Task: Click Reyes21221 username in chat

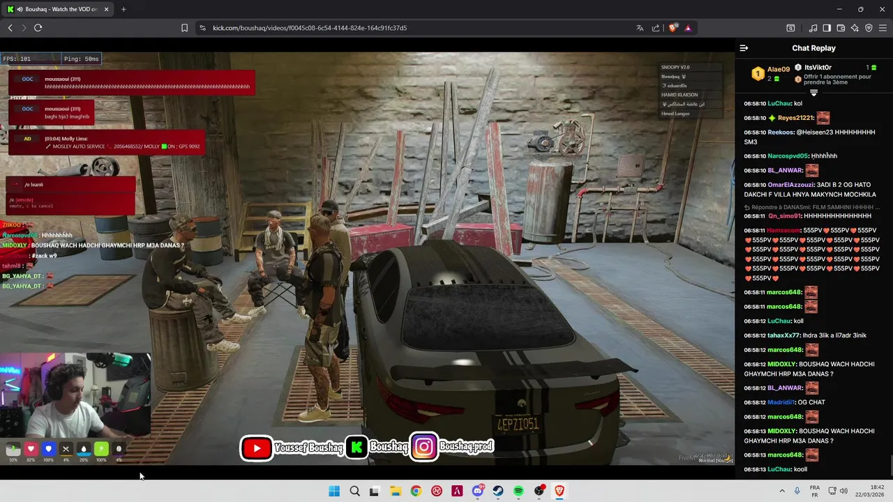Action: click(x=795, y=118)
